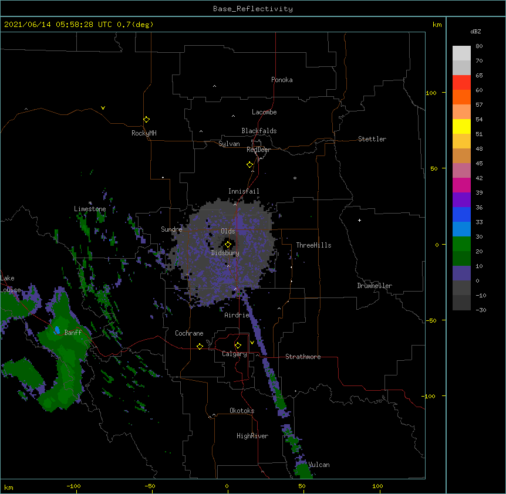Click the km unit label at top right

click(x=437, y=25)
